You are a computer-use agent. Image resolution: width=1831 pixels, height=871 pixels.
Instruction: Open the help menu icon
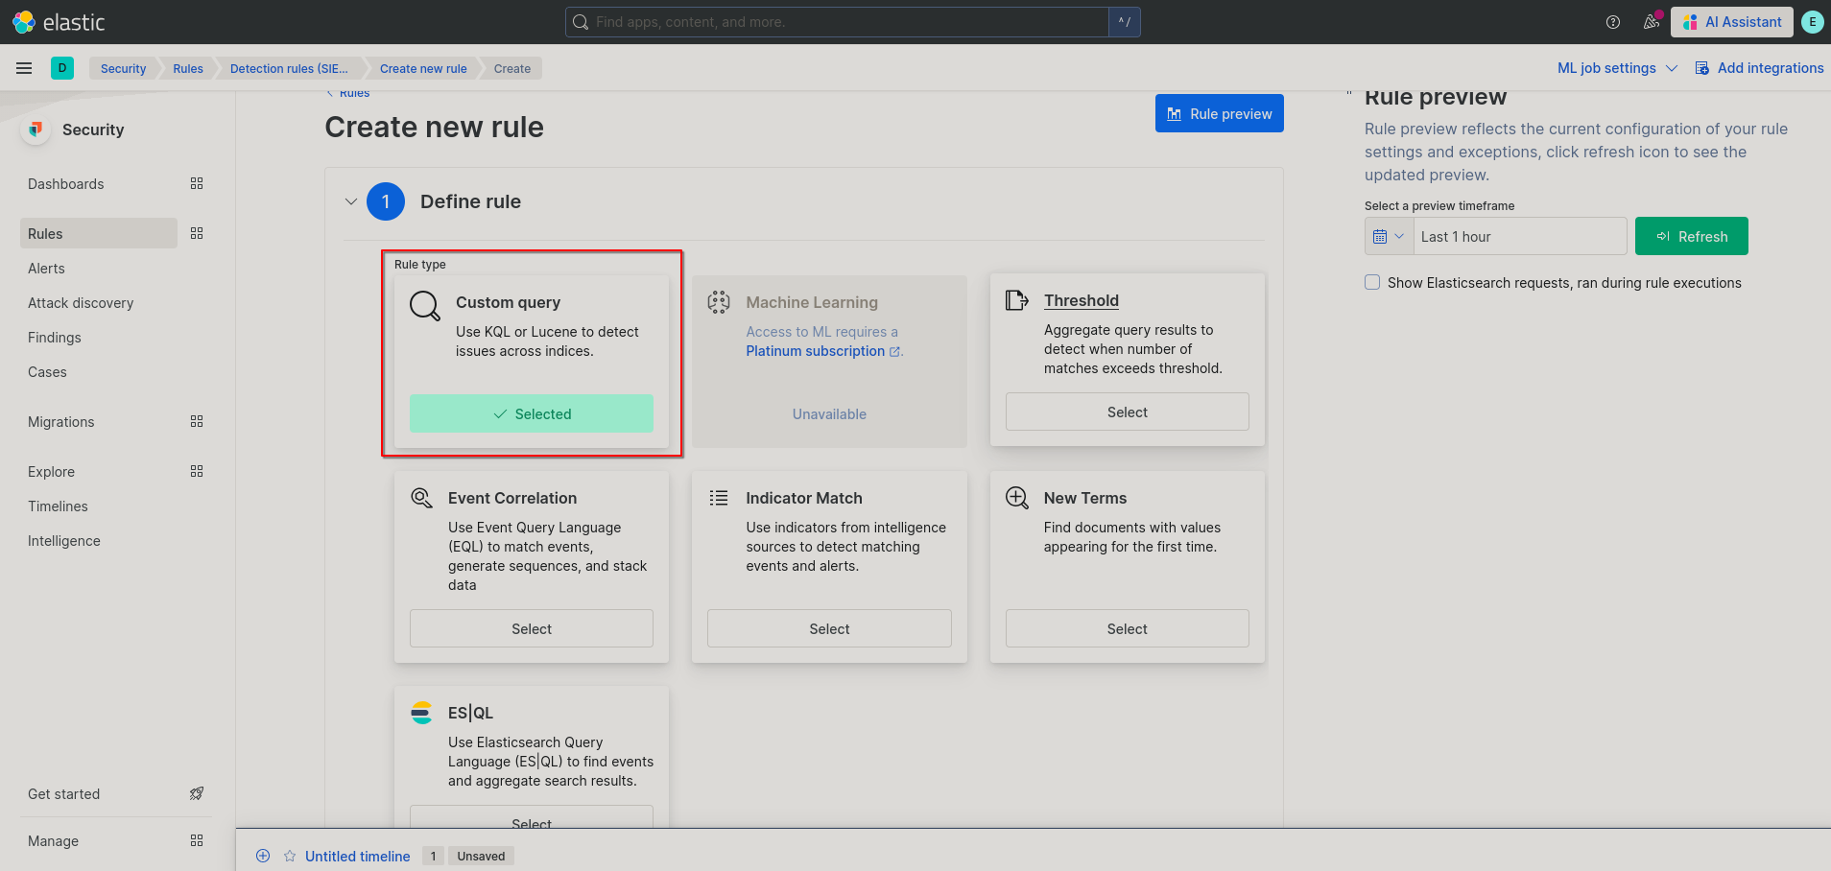1613,22
